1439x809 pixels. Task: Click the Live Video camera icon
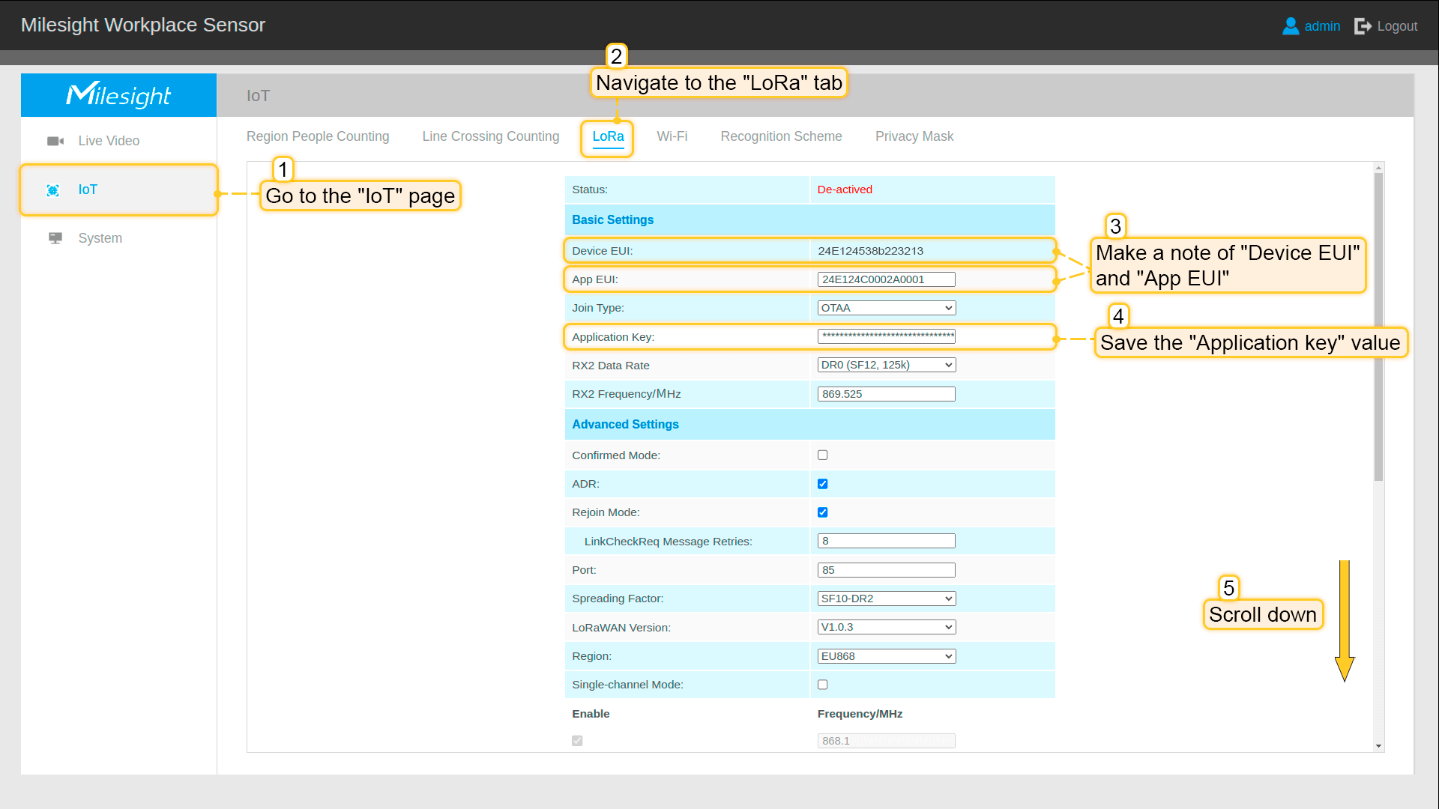pyautogui.click(x=55, y=141)
